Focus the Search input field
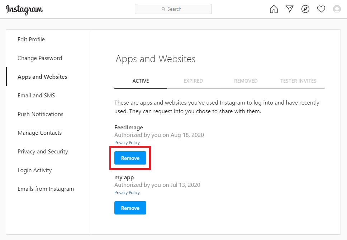This screenshot has height=240, width=347. [x=173, y=9]
